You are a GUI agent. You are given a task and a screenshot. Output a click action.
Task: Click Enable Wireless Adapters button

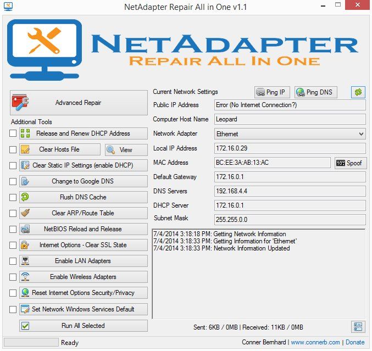[x=84, y=277]
